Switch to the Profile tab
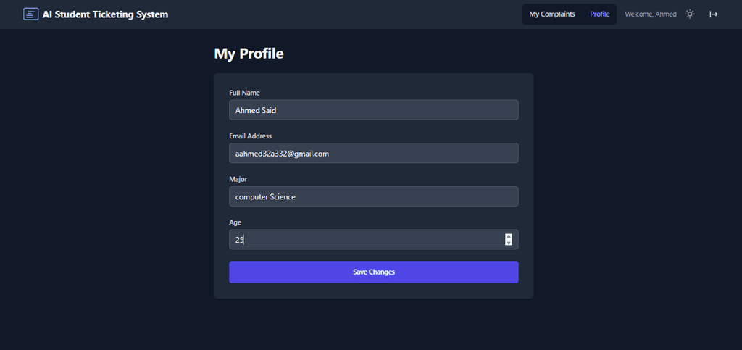The image size is (742, 350). tap(599, 14)
